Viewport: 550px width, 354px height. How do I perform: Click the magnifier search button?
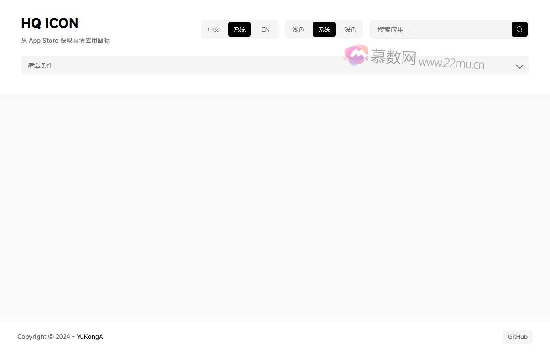coord(519,29)
